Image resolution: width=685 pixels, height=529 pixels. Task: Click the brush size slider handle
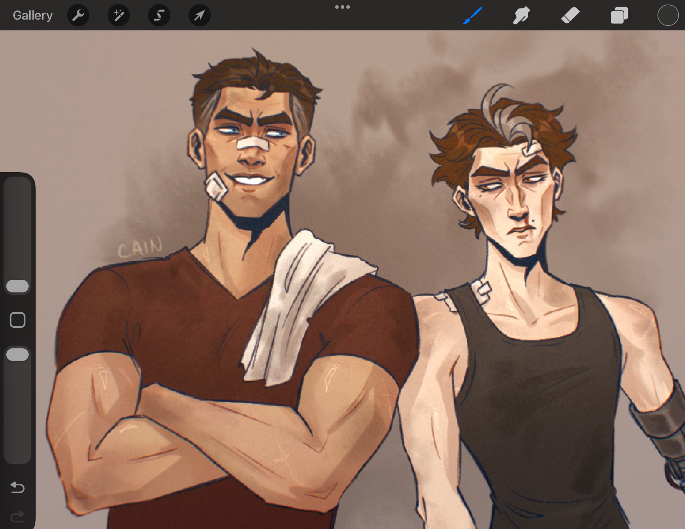click(x=17, y=286)
